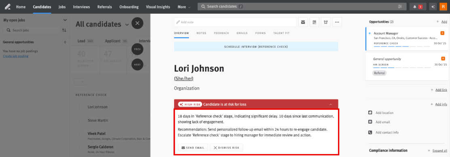Collapse the My open jobs section
Screen dimensions: 450x157
pos(65,20)
